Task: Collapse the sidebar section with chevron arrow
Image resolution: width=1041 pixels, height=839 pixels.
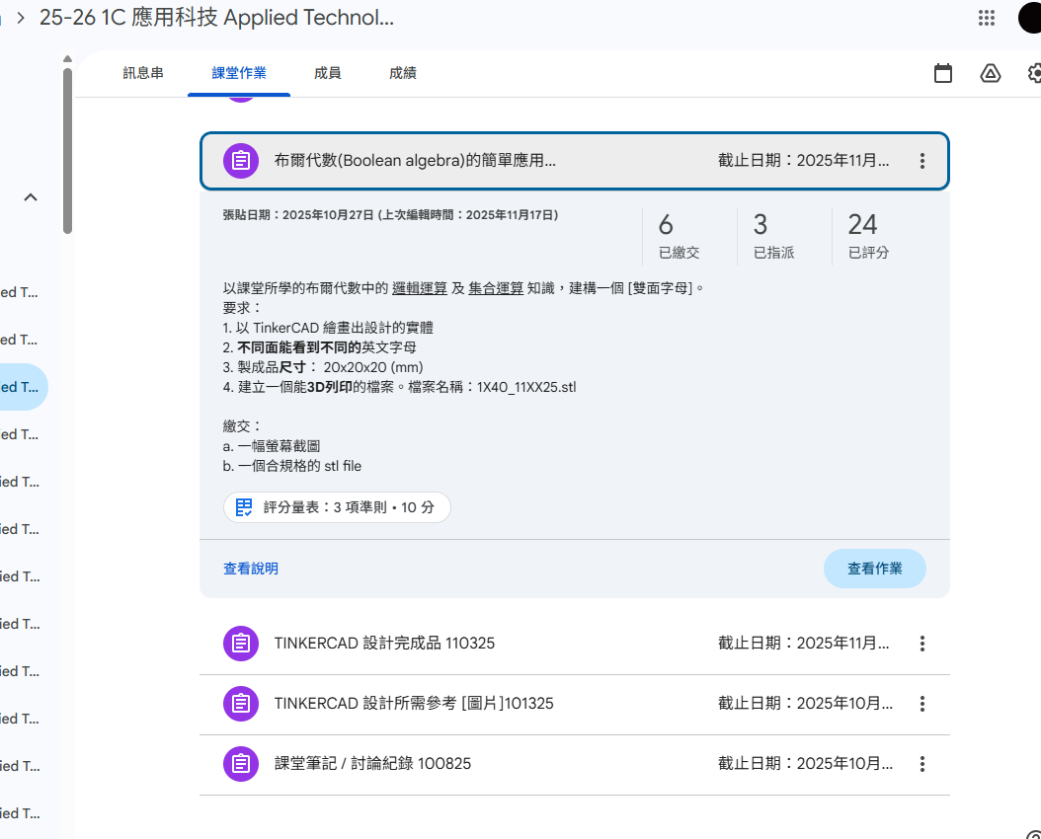Action: click(31, 197)
